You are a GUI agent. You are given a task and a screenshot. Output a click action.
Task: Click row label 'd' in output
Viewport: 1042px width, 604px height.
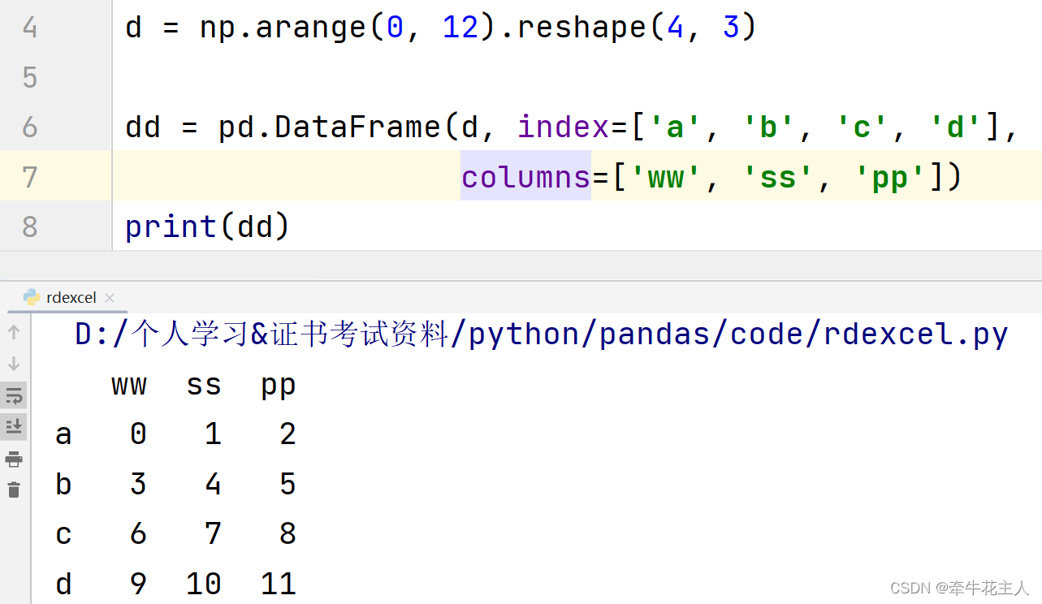click(x=63, y=584)
